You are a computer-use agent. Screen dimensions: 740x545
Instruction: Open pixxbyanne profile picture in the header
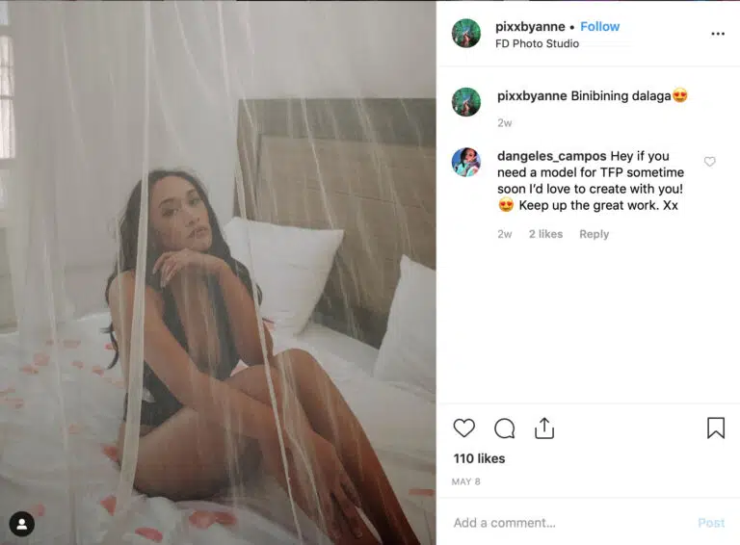coord(466,34)
